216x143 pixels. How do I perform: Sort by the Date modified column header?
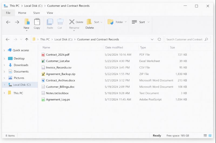(114, 47)
